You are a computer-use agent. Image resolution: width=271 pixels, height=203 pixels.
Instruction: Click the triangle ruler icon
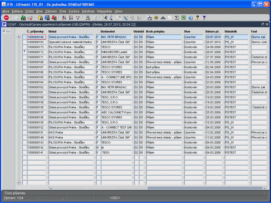[x=163, y=18]
